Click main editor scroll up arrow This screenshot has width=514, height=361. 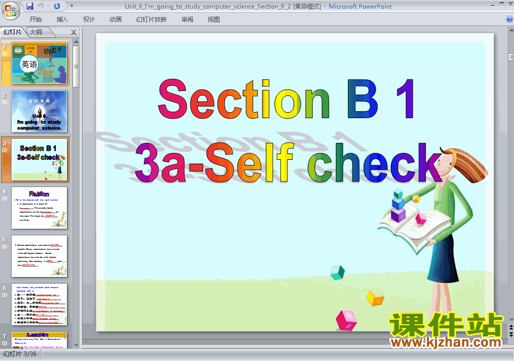[x=511, y=30]
